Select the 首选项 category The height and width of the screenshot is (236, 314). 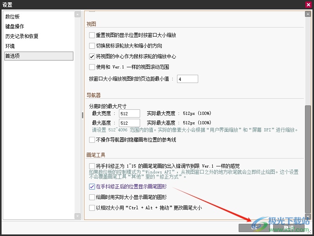pos(38,56)
